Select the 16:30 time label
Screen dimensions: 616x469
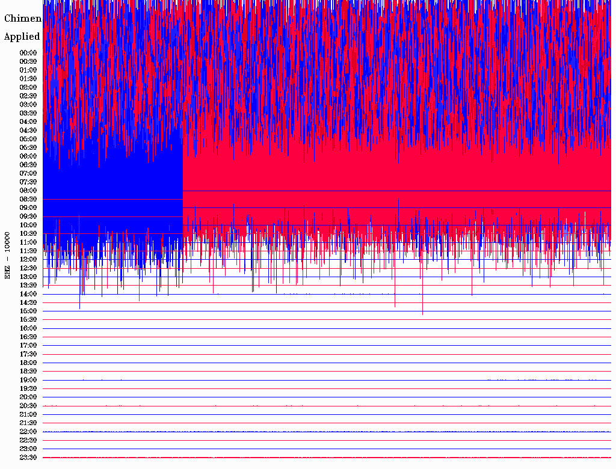tap(28, 337)
